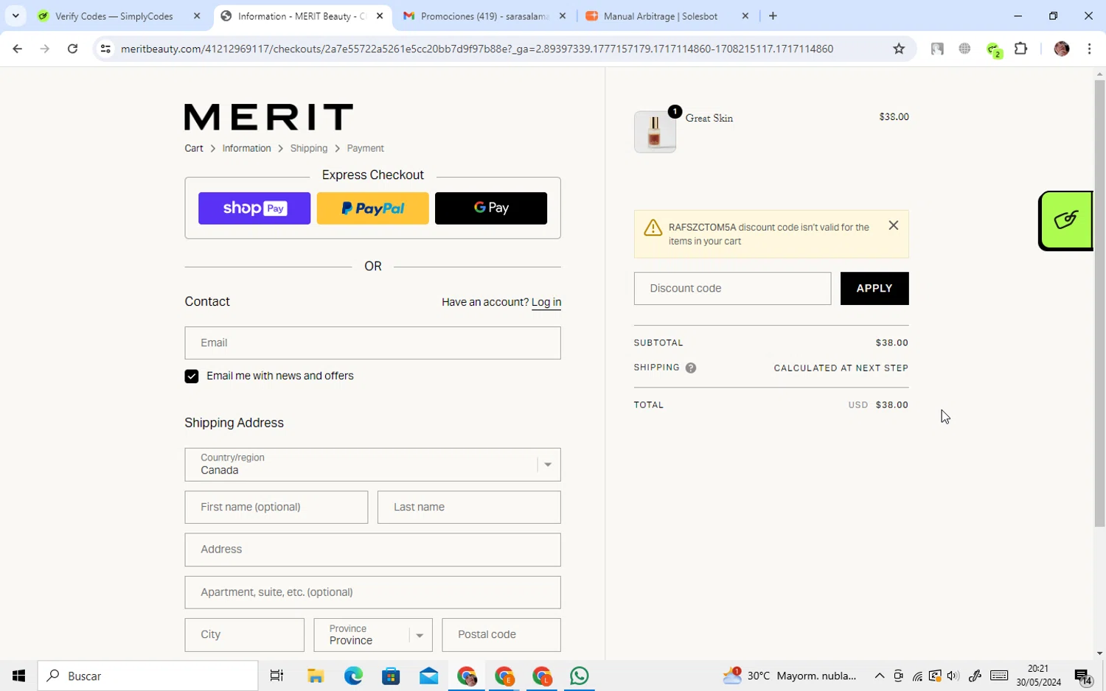Open the SimplyCodes extension icon with badge

[994, 49]
